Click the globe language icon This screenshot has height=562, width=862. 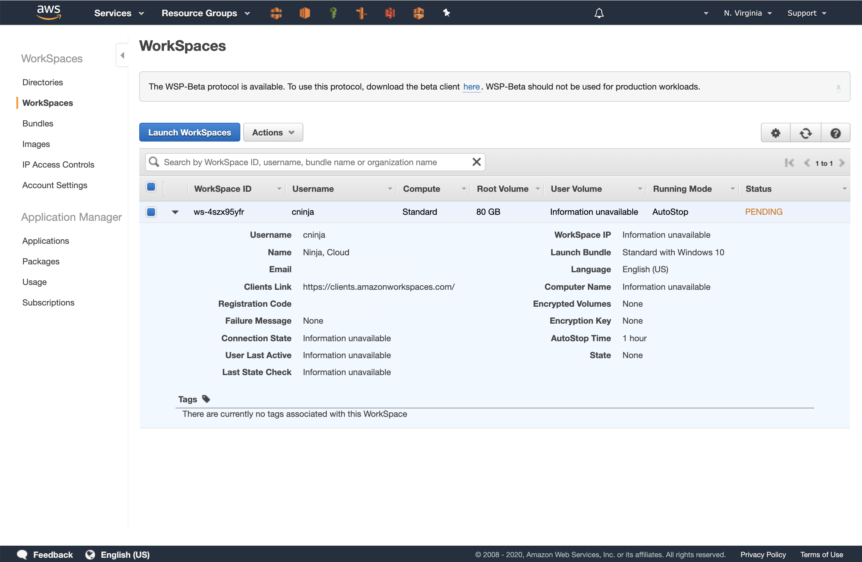[90, 554]
